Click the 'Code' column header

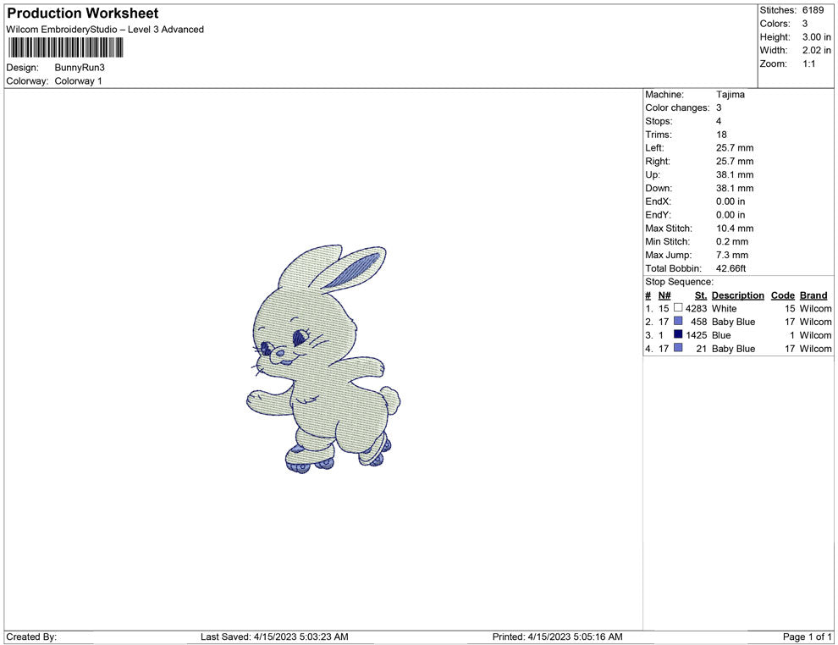click(782, 295)
